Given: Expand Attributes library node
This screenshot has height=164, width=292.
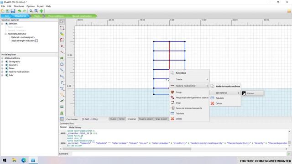Looking at the screenshot, I should (2, 58).
